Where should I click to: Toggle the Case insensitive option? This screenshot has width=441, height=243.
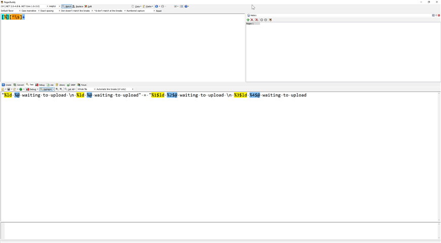pyautogui.click(x=30, y=11)
